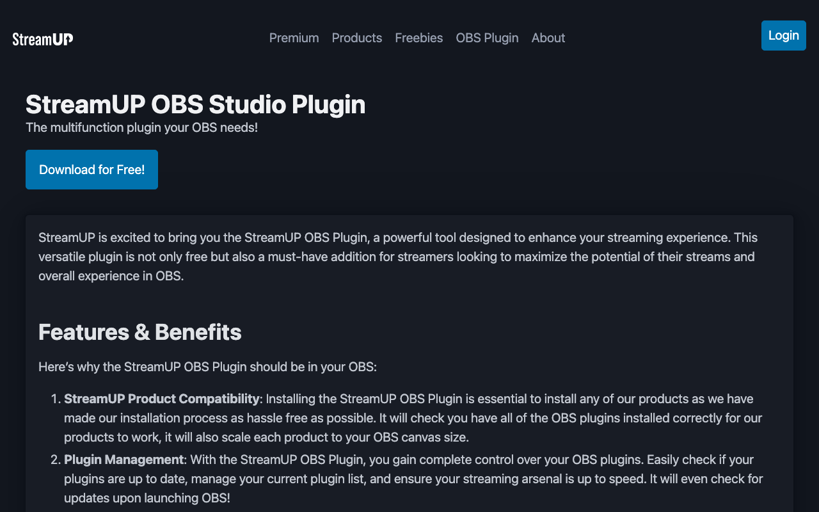Image resolution: width=819 pixels, height=512 pixels.
Task: Visit the About page link
Action: pyautogui.click(x=548, y=38)
